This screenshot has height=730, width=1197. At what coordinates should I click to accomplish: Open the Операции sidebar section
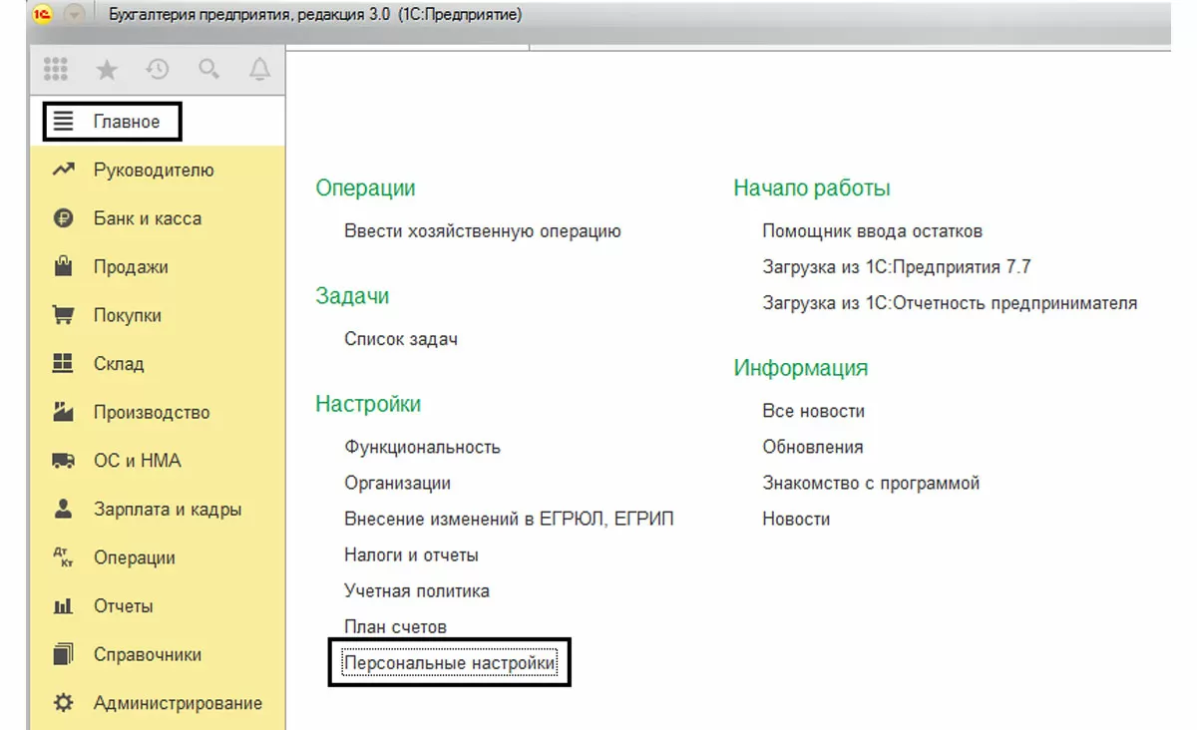pos(135,557)
